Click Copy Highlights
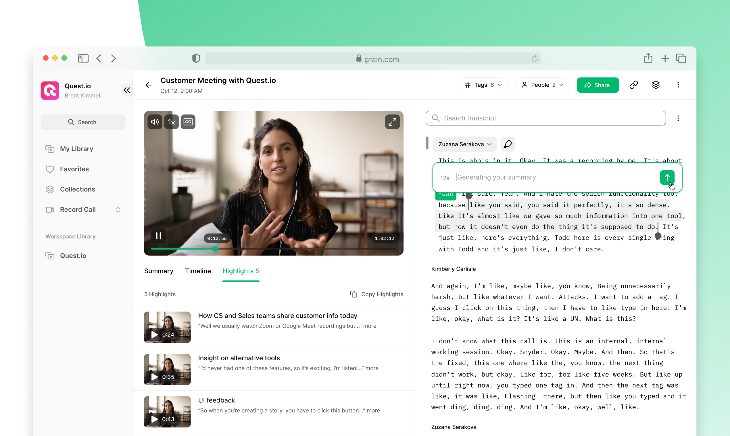 [x=377, y=294]
